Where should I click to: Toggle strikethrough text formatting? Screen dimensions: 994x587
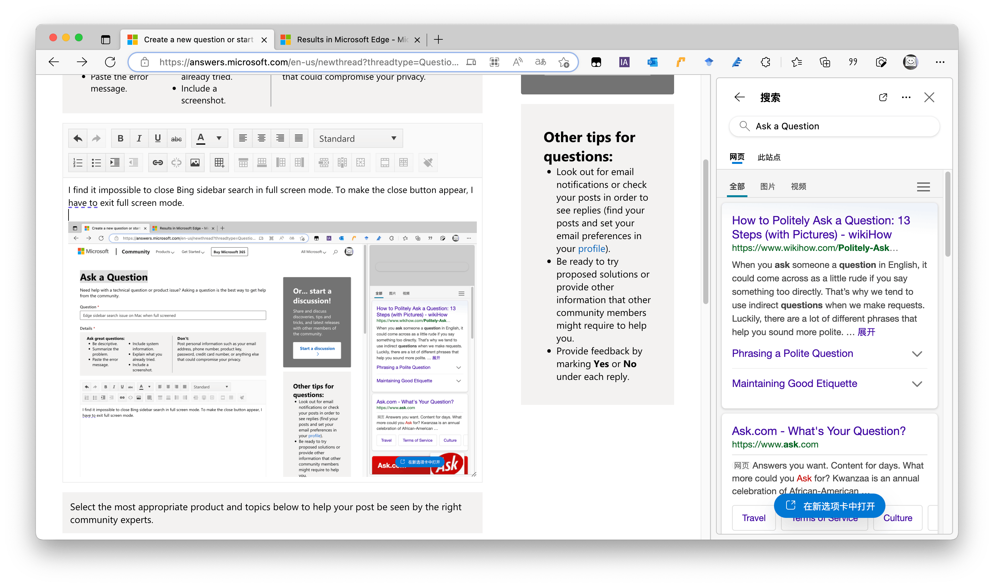pyautogui.click(x=176, y=139)
